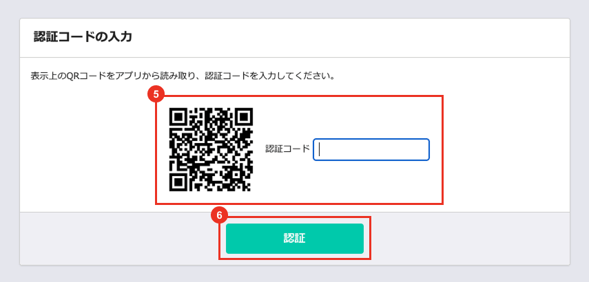This screenshot has width=589, height=282.
Task: Click the red step 6 badge
Action: pos(219,216)
